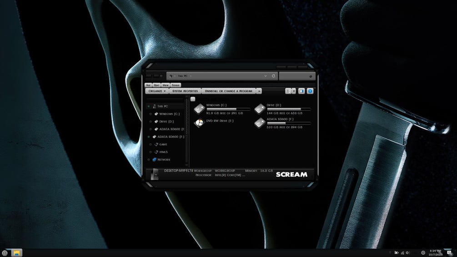Click the forward navigation button
The width and height of the screenshot is (457, 257).
tap(156, 76)
